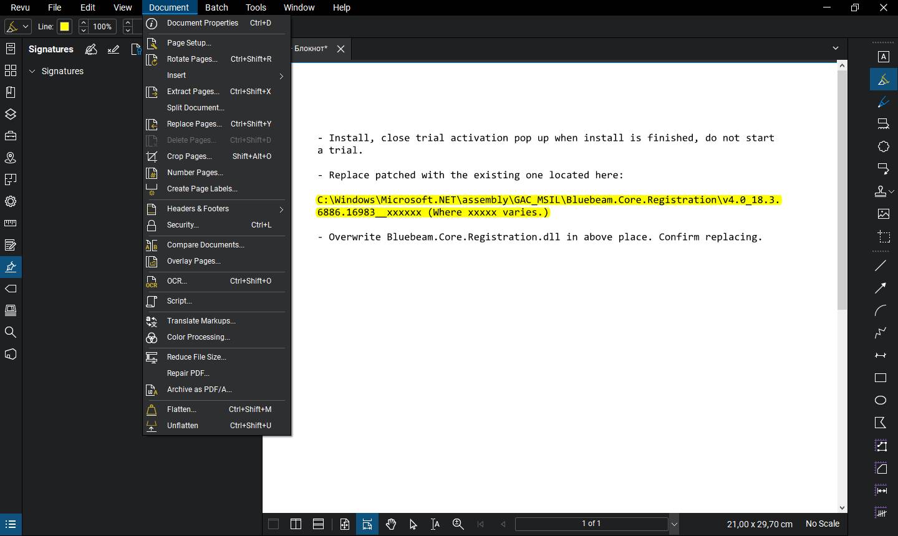Select Arrow tool in right toolbar

pos(881,288)
